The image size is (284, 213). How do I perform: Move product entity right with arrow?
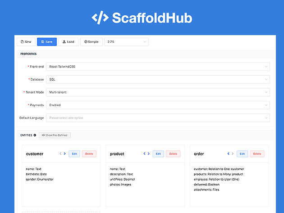(x=148, y=154)
